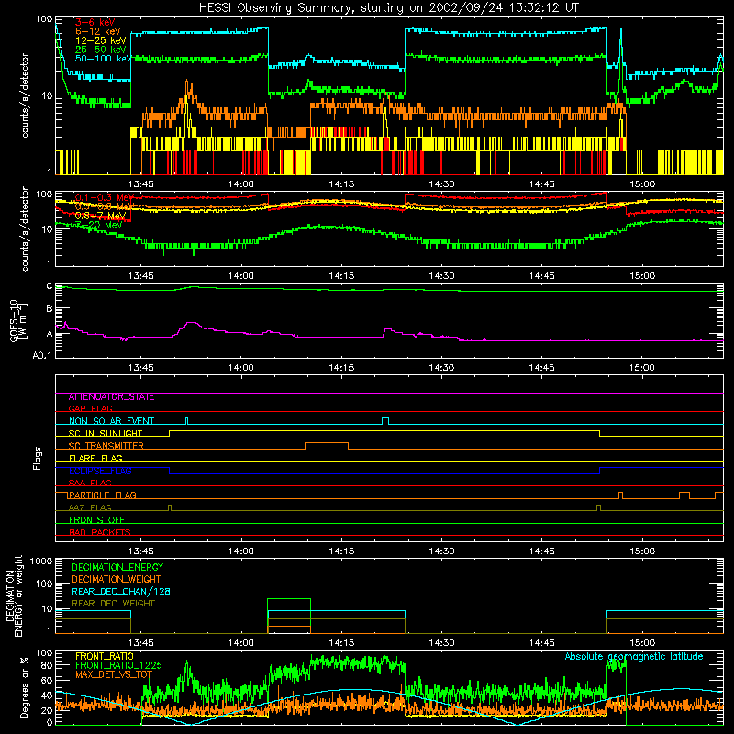The image size is (734, 734).
Task: Click the "0.1-0.3 MeV" red legend label
Action: click(104, 197)
